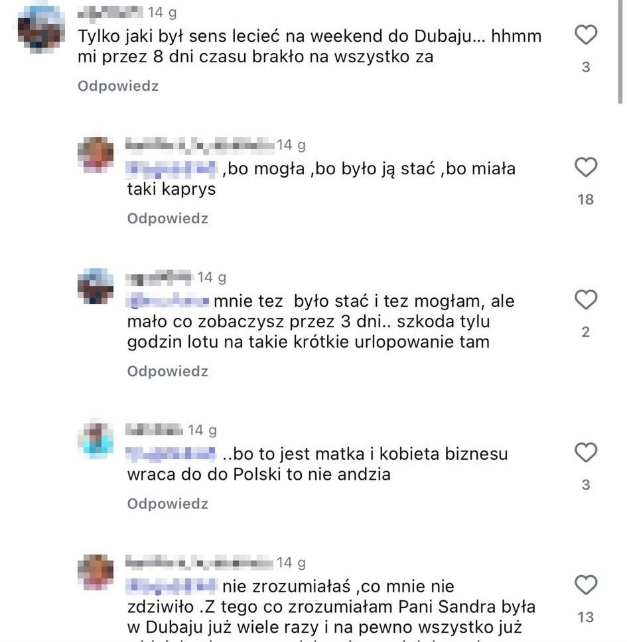Click blurred mention before '..bo to jest matka'

[x=171, y=455]
